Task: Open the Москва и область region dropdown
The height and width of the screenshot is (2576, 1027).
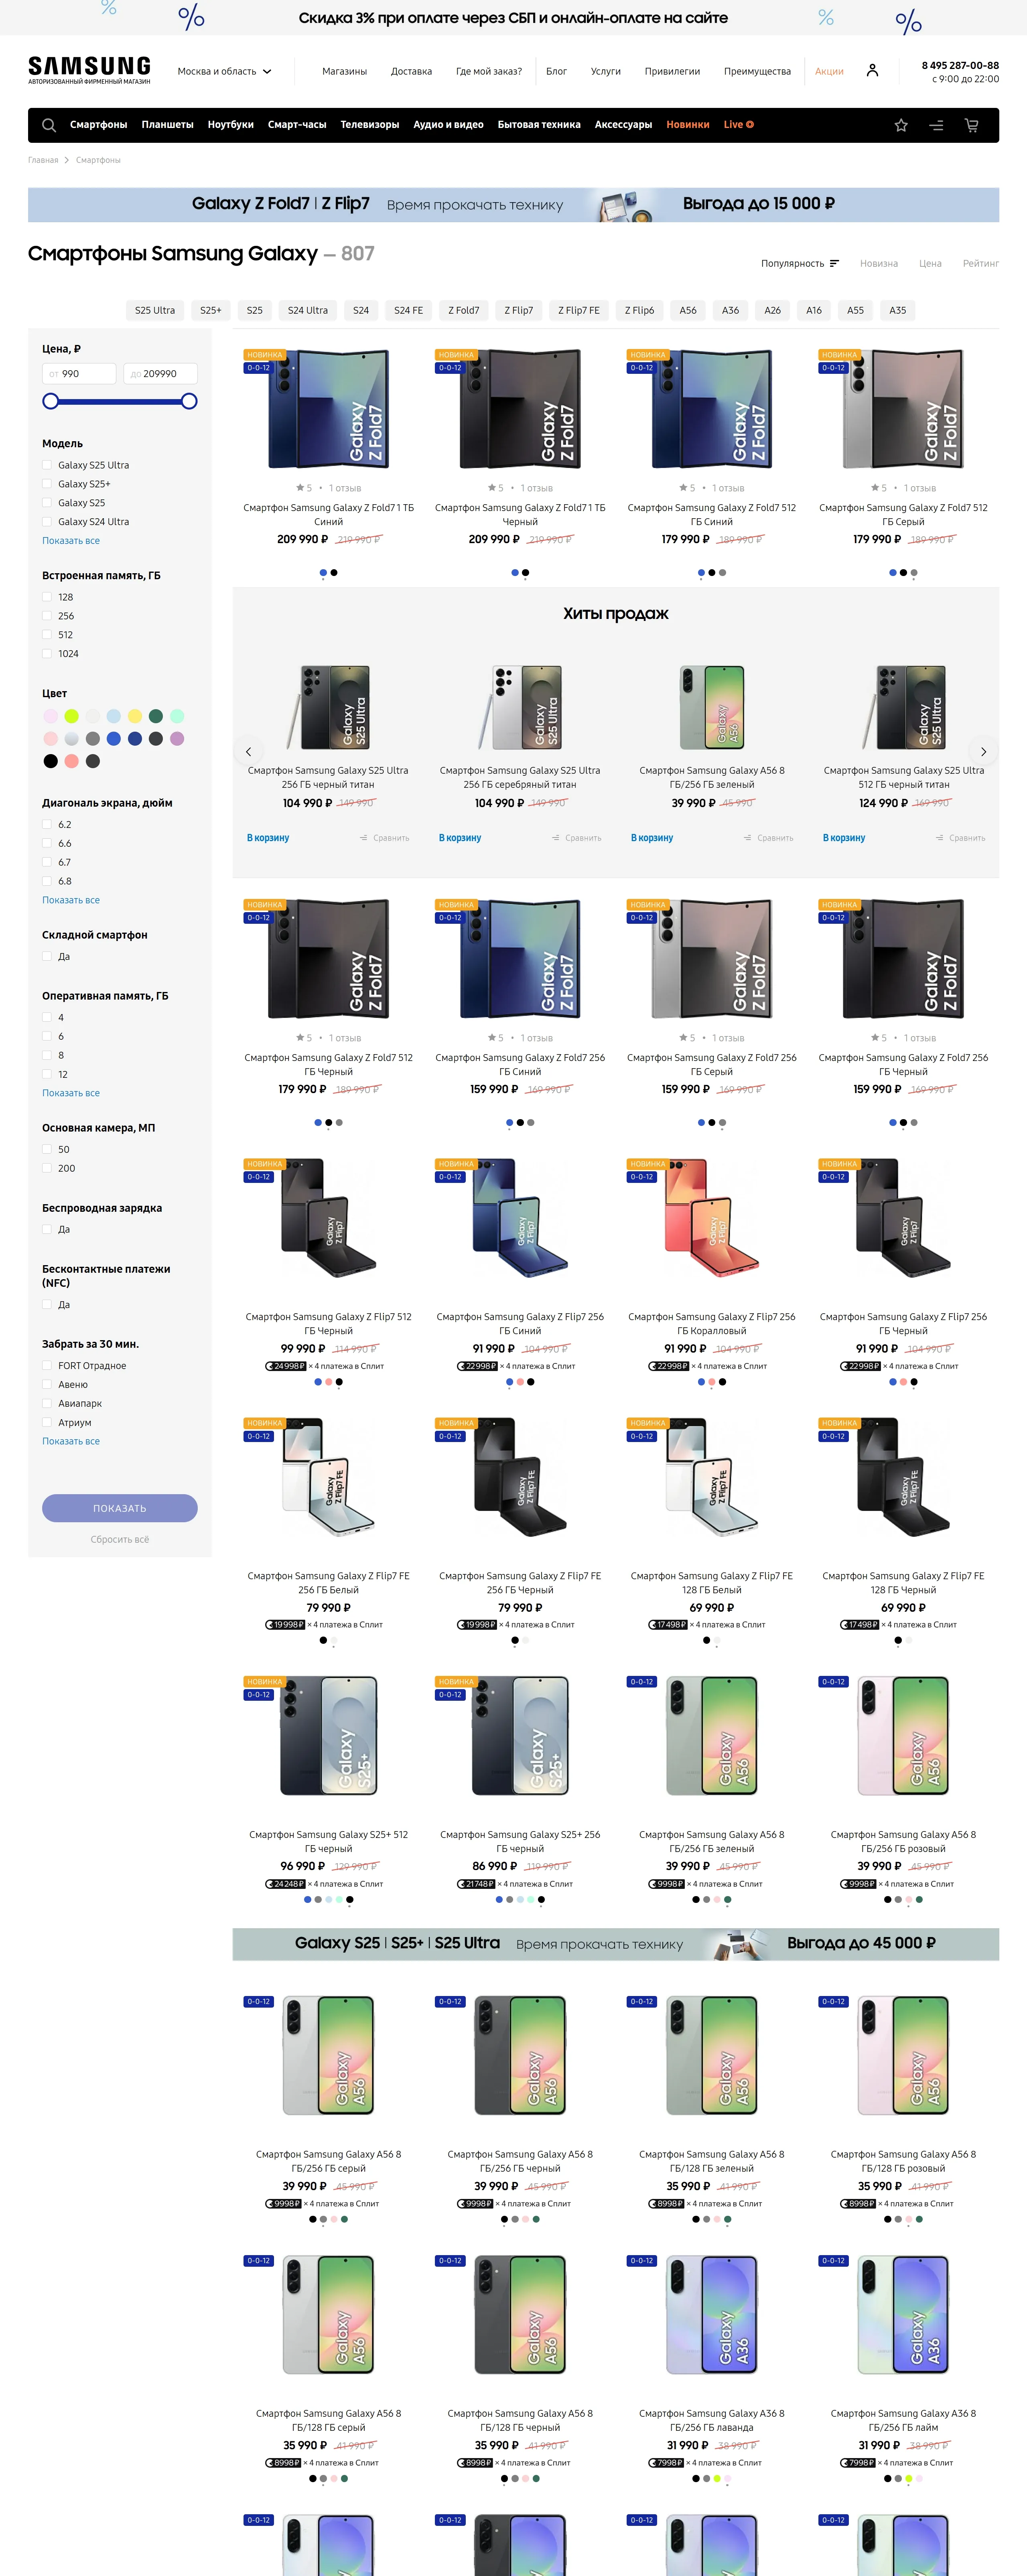Action: [224, 71]
